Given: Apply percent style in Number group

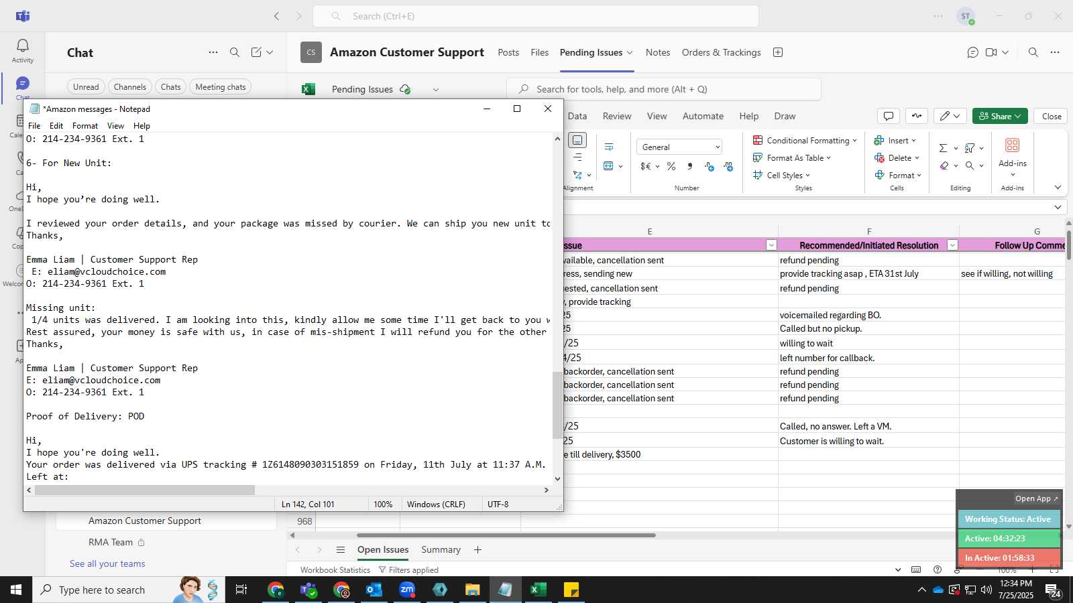Looking at the screenshot, I should (671, 166).
